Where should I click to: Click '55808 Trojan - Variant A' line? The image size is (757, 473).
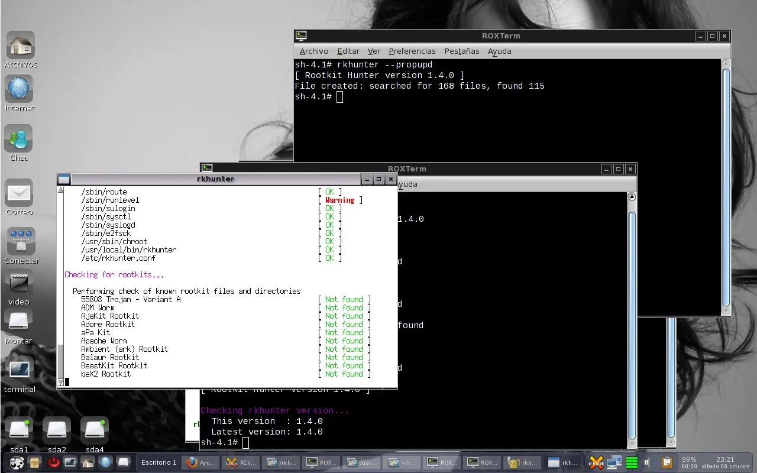pos(131,300)
